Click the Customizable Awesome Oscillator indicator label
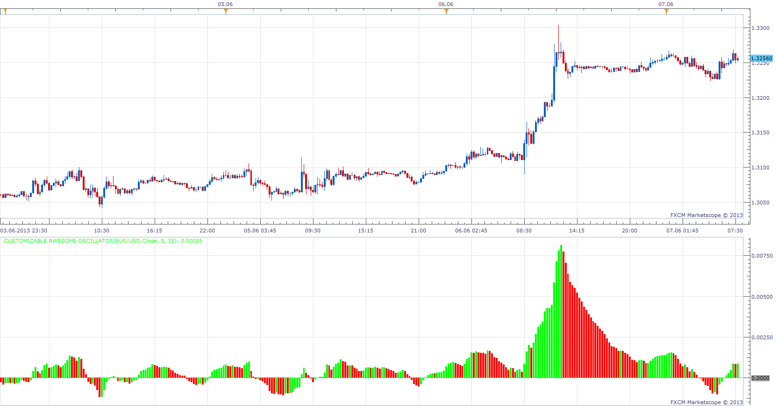Viewport: 777px width, 406px height. pos(103,241)
